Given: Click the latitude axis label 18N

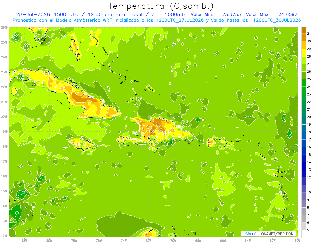Looking at the screenshot, I should (x=4, y=146).
